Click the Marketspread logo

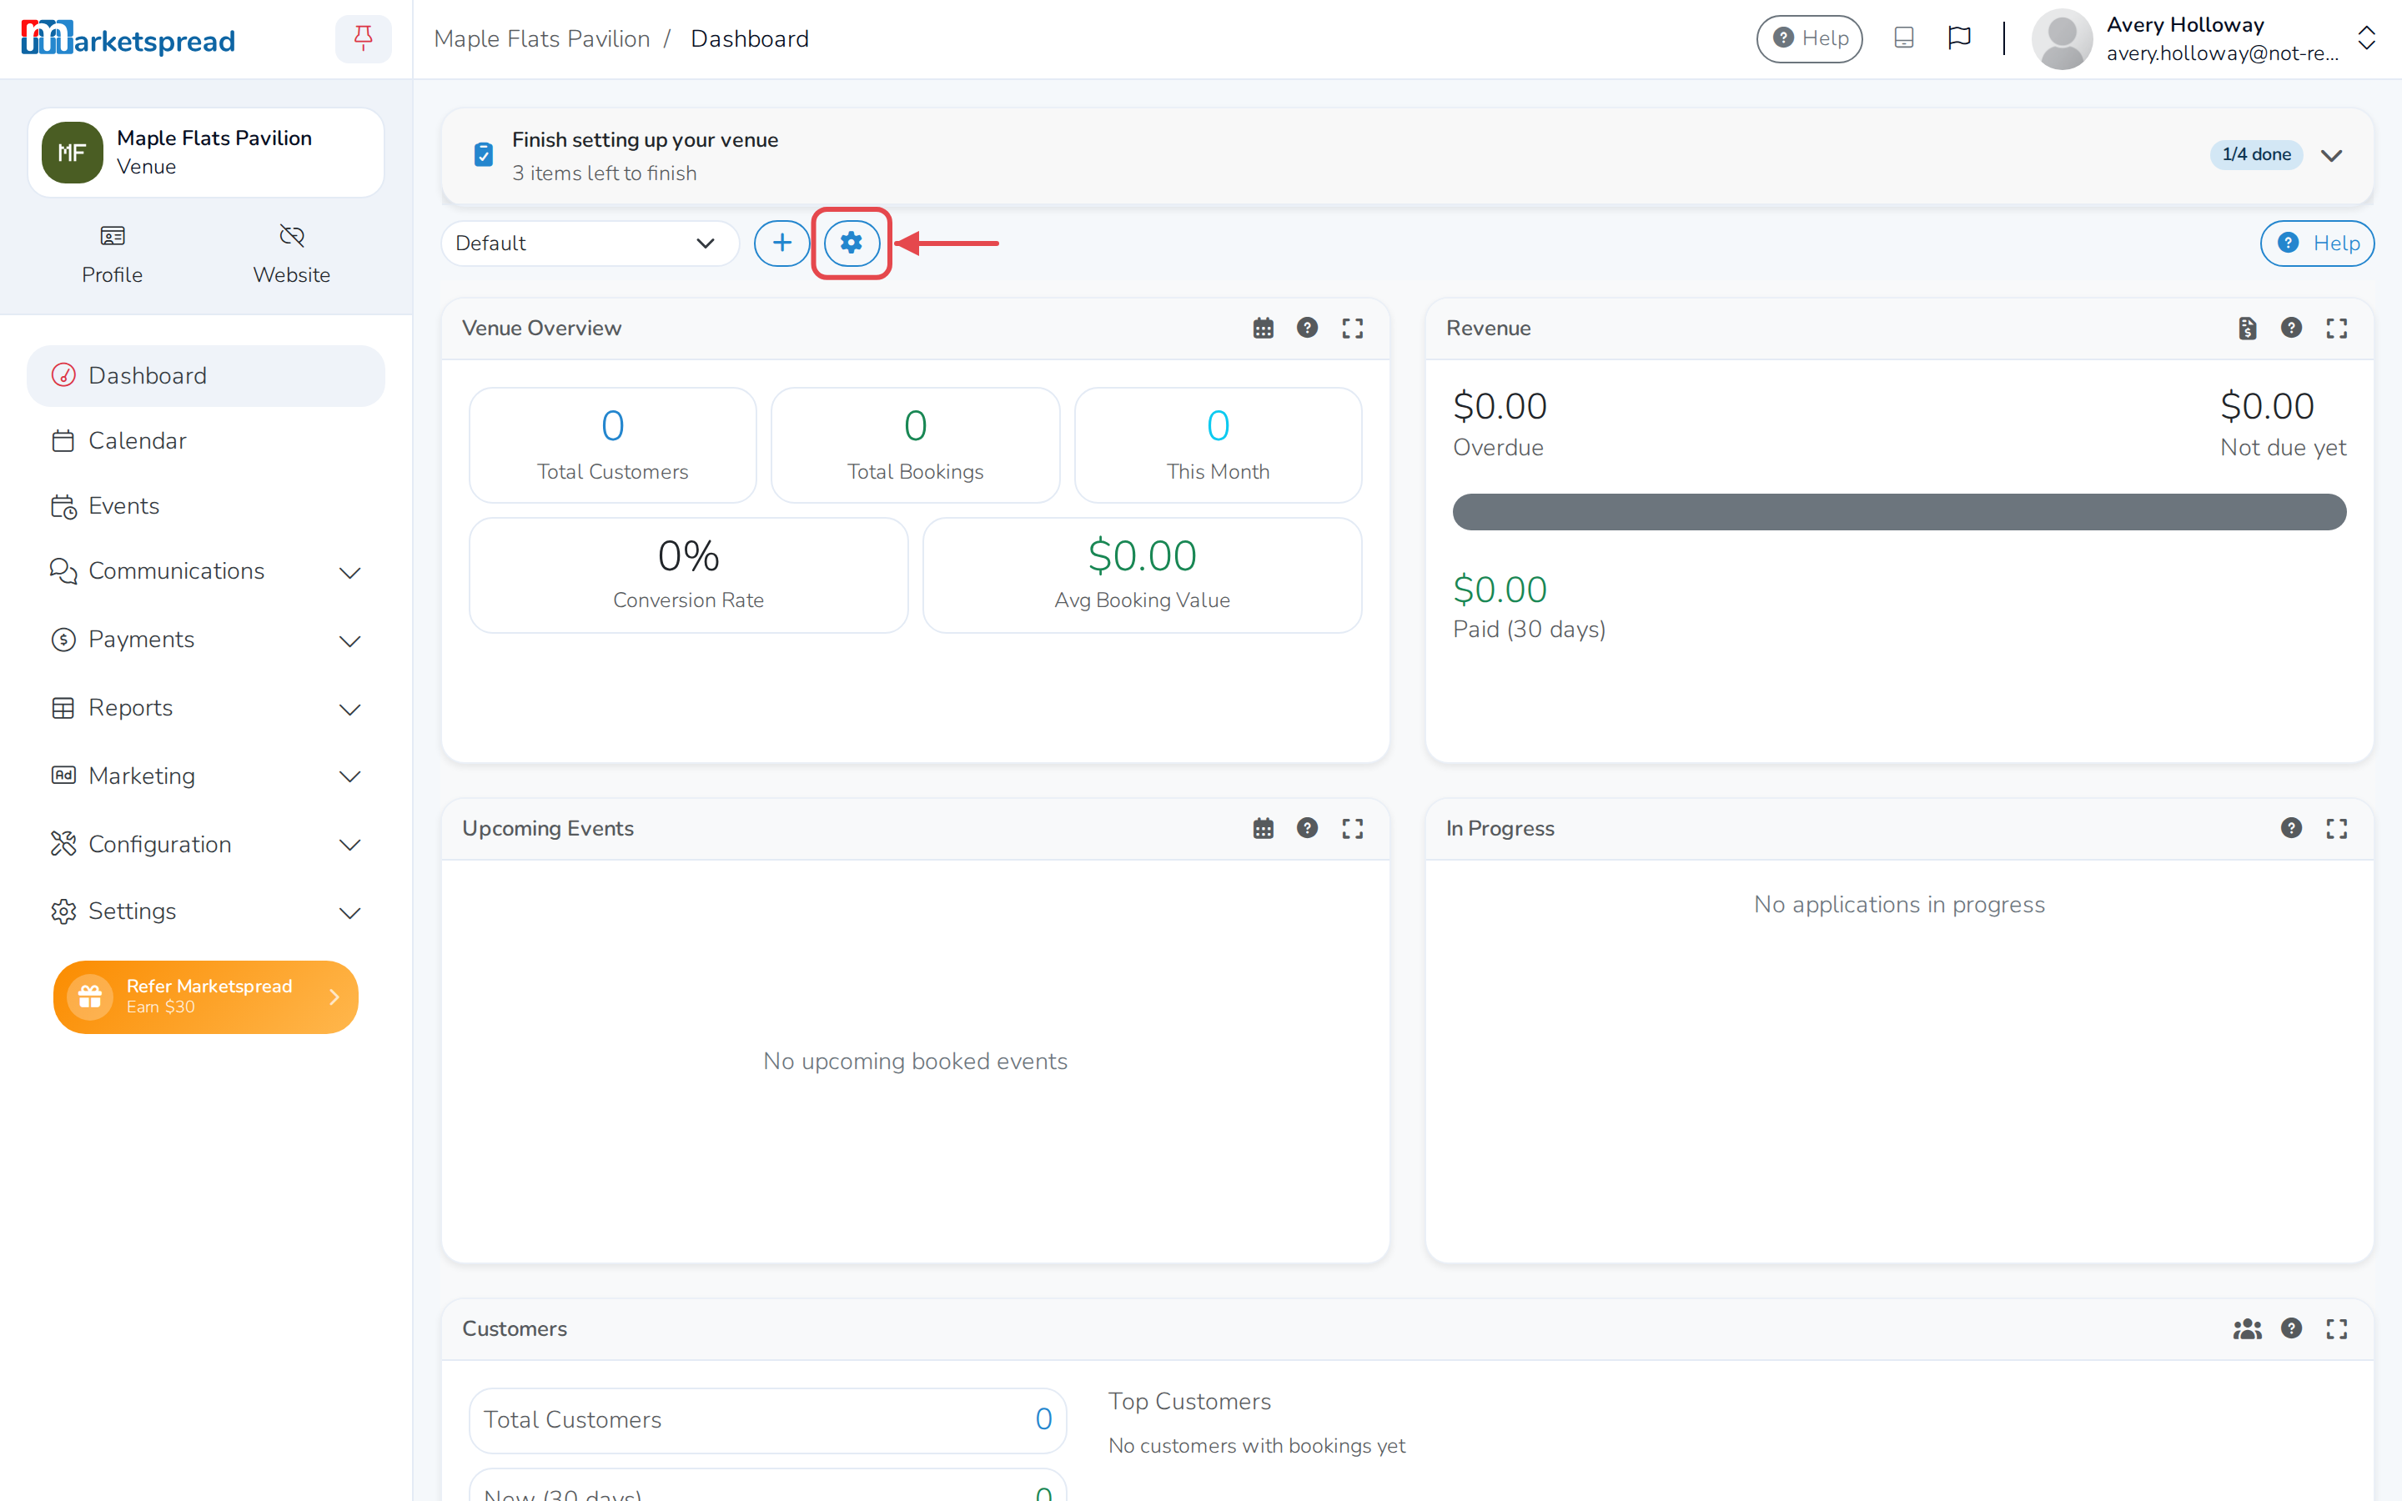point(128,38)
